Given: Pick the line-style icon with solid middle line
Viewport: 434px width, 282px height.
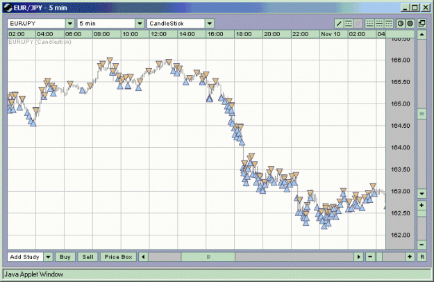Looking at the screenshot, I should (x=379, y=24).
